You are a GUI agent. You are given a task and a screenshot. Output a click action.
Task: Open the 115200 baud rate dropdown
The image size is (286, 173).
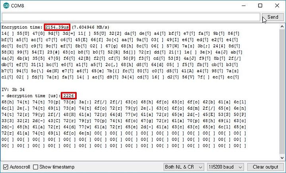tap(226, 167)
